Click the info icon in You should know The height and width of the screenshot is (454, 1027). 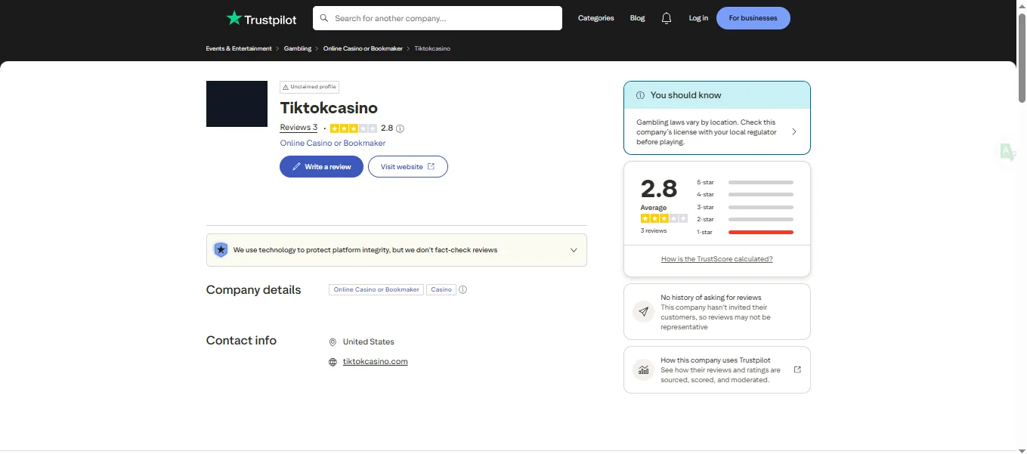pyautogui.click(x=640, y=95)
